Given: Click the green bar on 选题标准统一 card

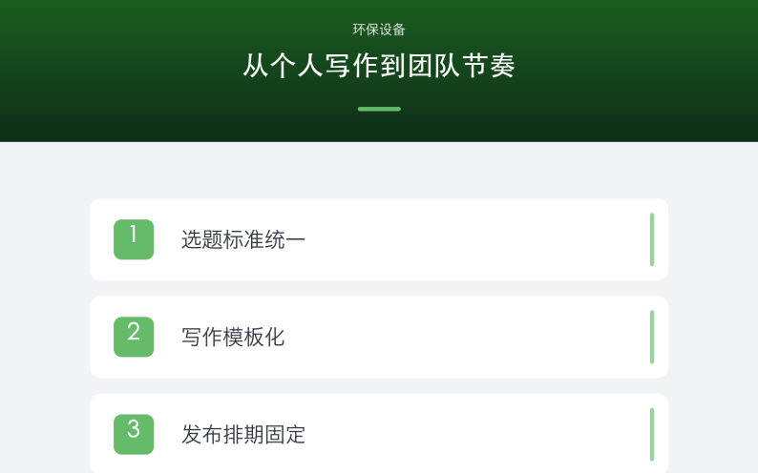Looking at the screenshot, I should [x=652, y=239].
